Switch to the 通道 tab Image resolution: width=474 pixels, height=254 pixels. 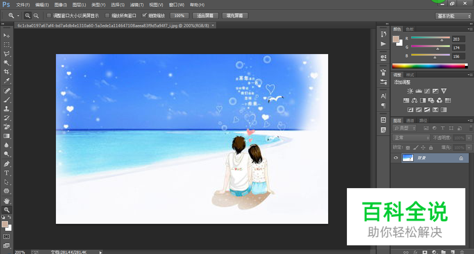[410, 121]
